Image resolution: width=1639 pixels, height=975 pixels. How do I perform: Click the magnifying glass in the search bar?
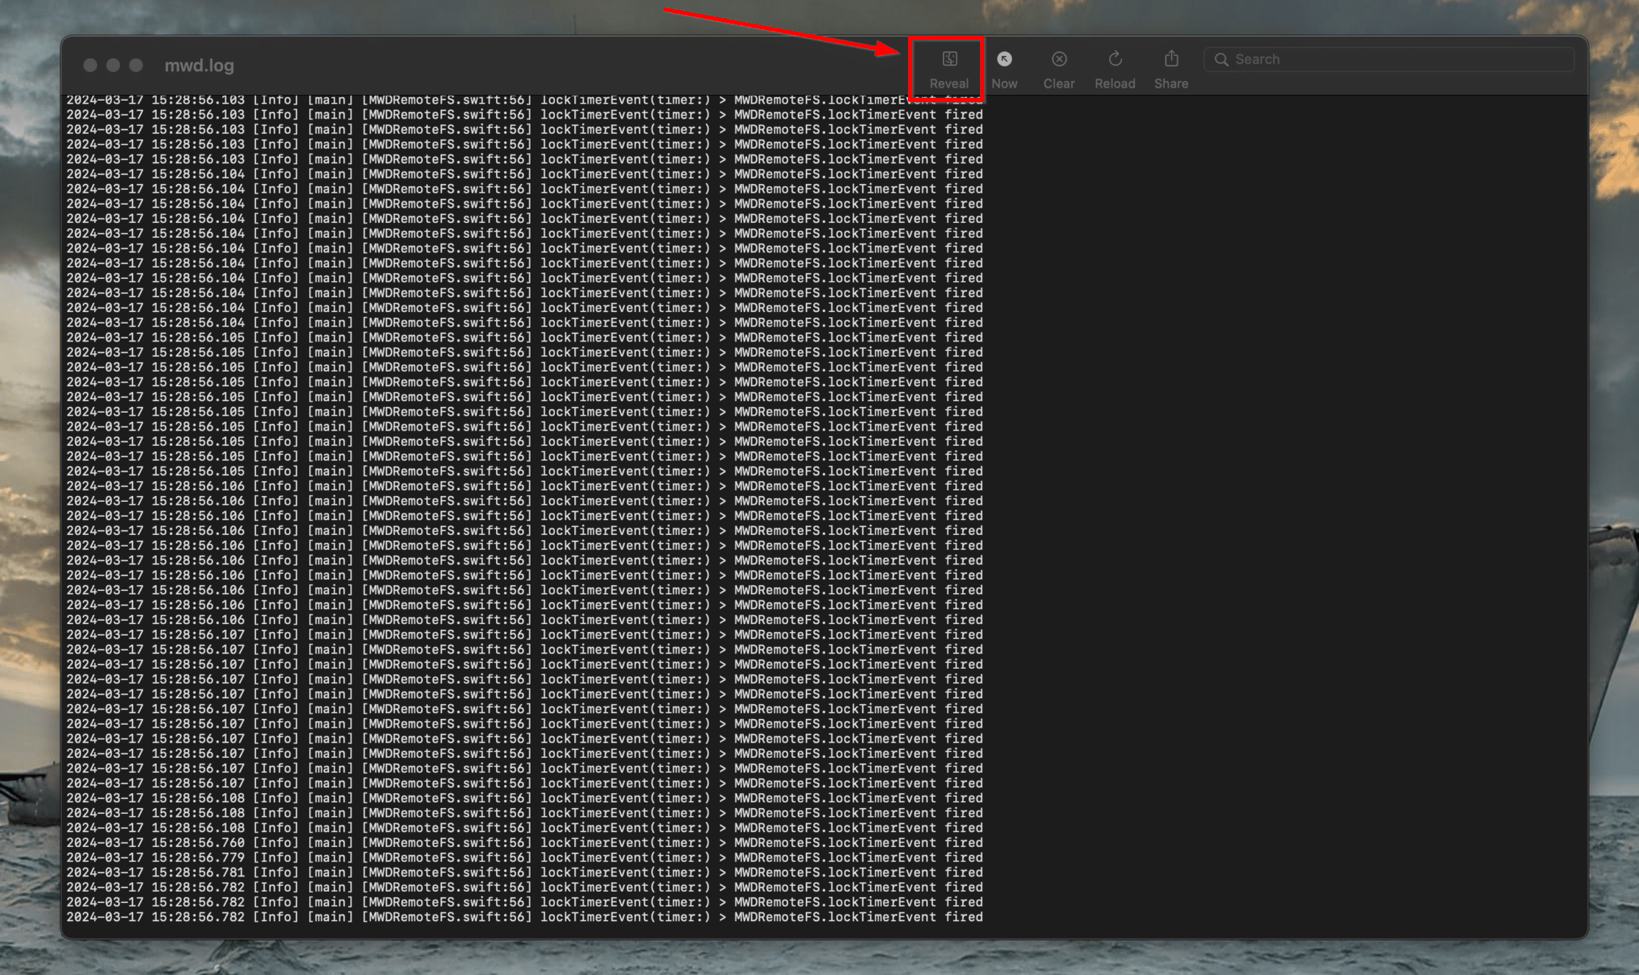coord(1222,59)
